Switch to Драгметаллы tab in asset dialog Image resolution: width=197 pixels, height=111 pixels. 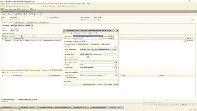(105, 44)
